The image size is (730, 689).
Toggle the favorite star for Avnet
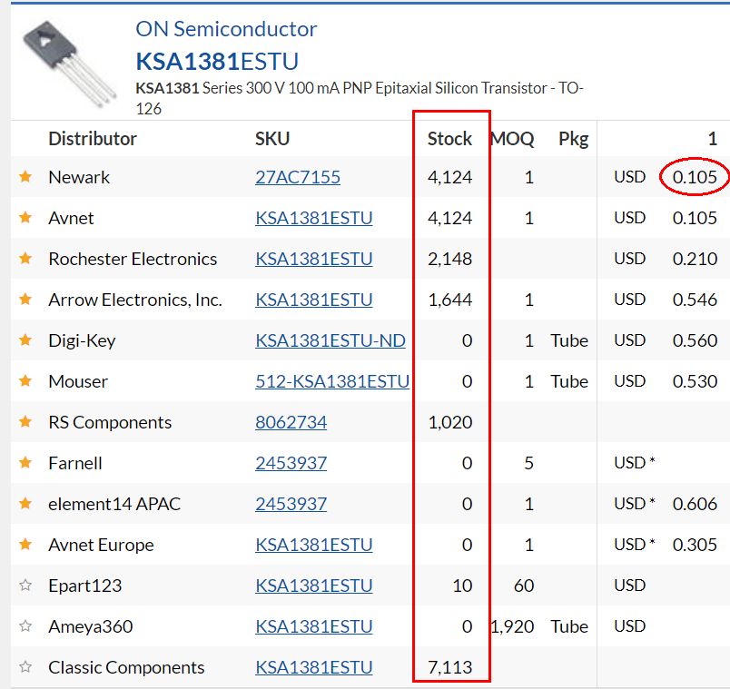pyautogui.click(x=25, y=217)
